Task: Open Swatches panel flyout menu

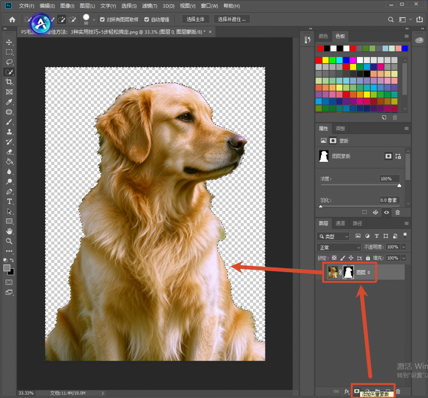Action: (406, 36)
